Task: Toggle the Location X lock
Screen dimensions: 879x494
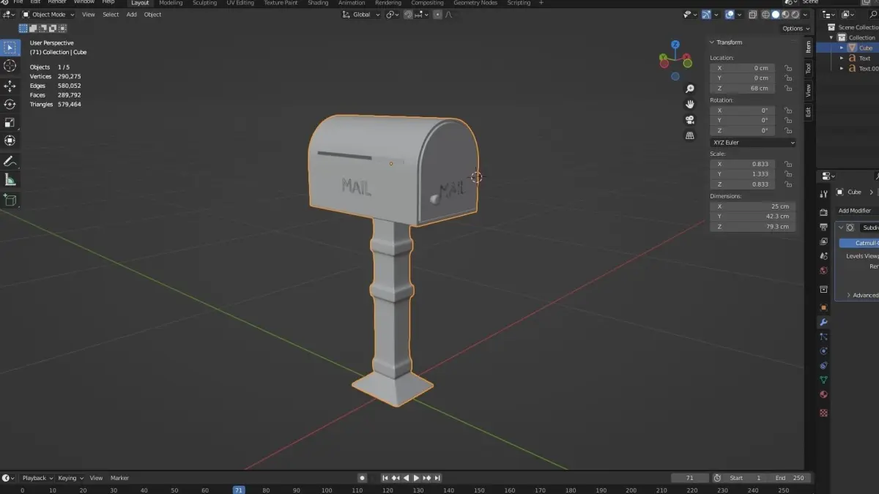Action: (788, 68)
